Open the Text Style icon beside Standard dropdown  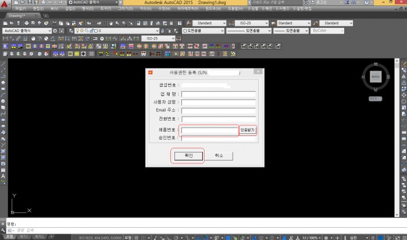(x=189, y=23)
